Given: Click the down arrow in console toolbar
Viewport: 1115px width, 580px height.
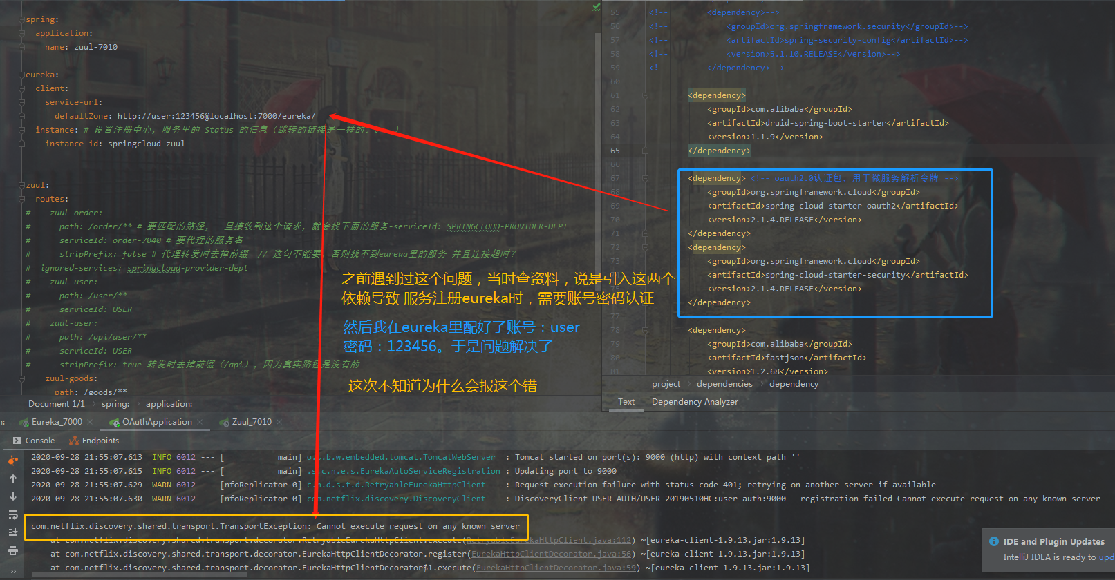Looking at the screenshot, I should click(12, 496).
